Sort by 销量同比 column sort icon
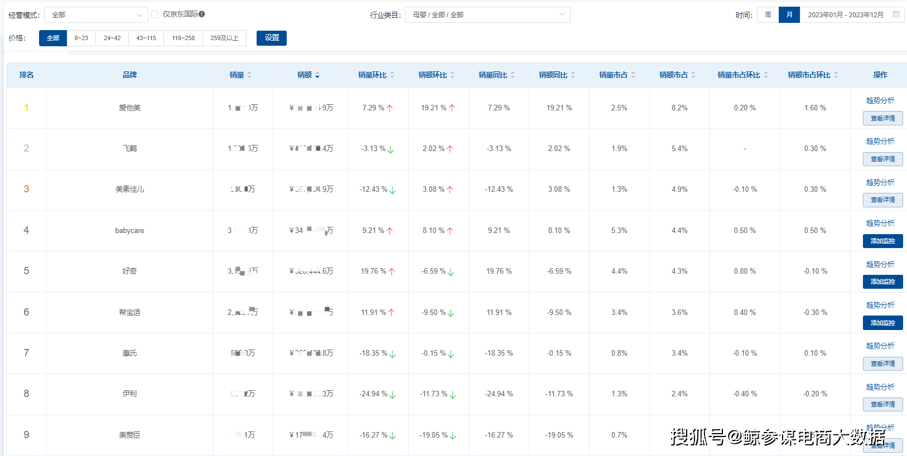The image size is (907, 456). [x=513, y=75]
